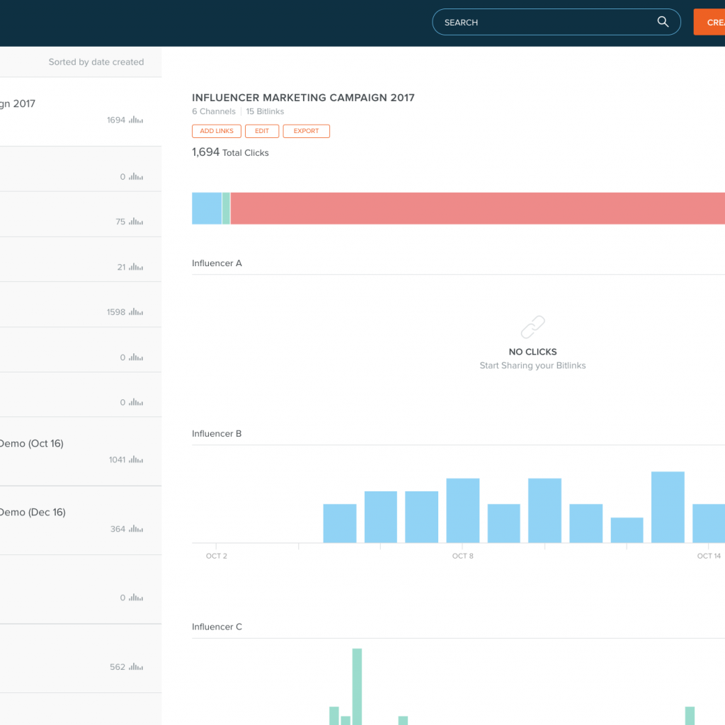The width and height of the screenshot is (725, 725).
Task: Click the OCT 2 axis label
Action: click(217, 556)
